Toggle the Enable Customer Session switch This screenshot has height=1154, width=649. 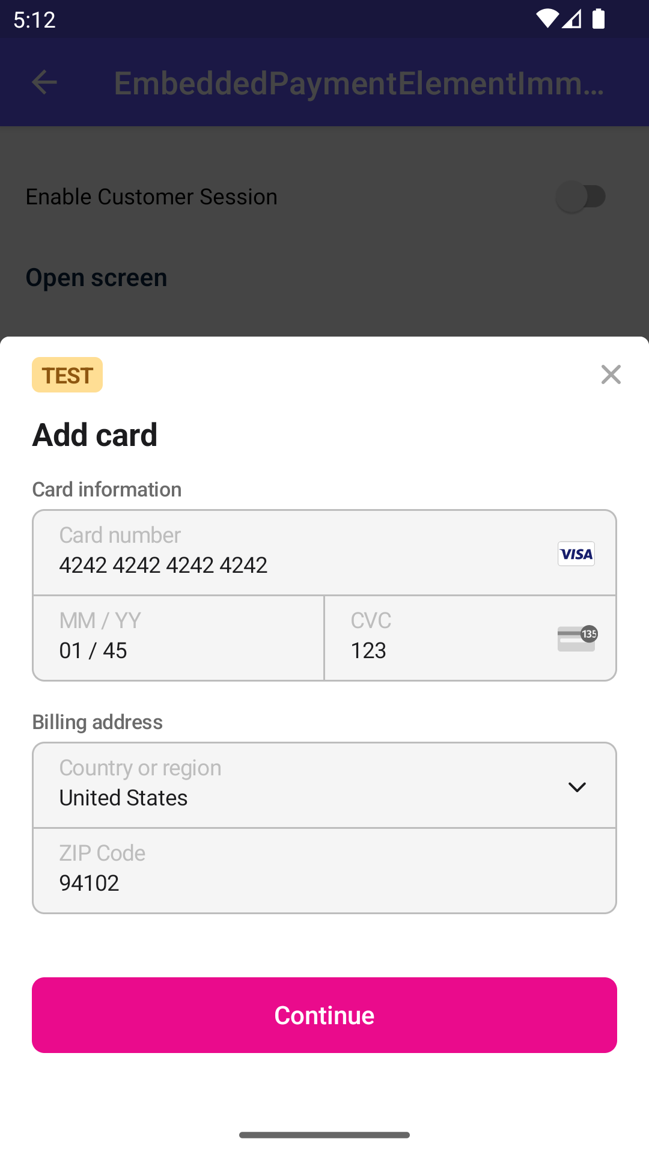pyautogui.click(x=580, y=197)
